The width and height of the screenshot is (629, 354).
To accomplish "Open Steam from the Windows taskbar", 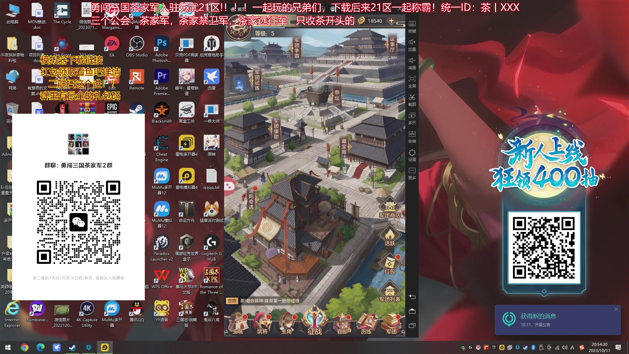I will tap(72, 347).
